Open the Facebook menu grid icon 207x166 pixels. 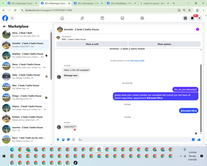coord(185,18)
